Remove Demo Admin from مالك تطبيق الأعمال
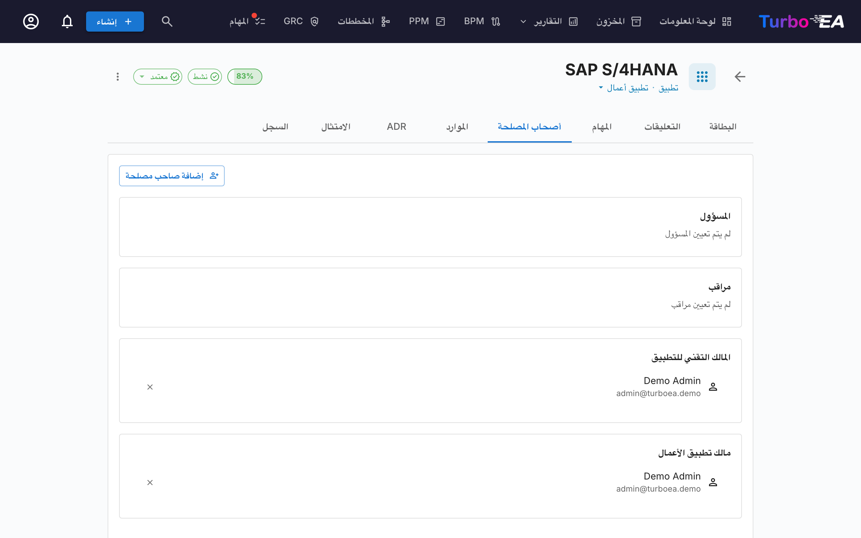Viewport: 861px width, 538px height. pyautogui.click(x=150, y=483)
